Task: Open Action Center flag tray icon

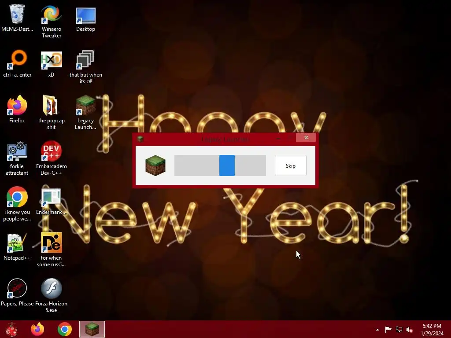Action: [x=388, y=329]
